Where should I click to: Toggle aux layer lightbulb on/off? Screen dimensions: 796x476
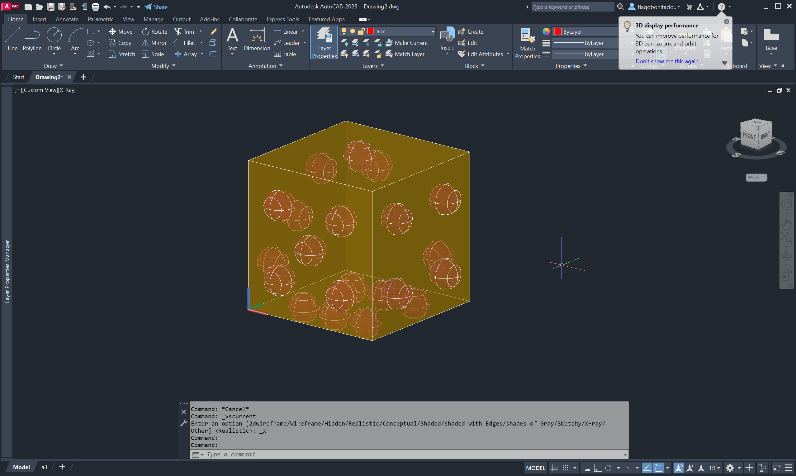pyautogui.click(x=344, y=31)
